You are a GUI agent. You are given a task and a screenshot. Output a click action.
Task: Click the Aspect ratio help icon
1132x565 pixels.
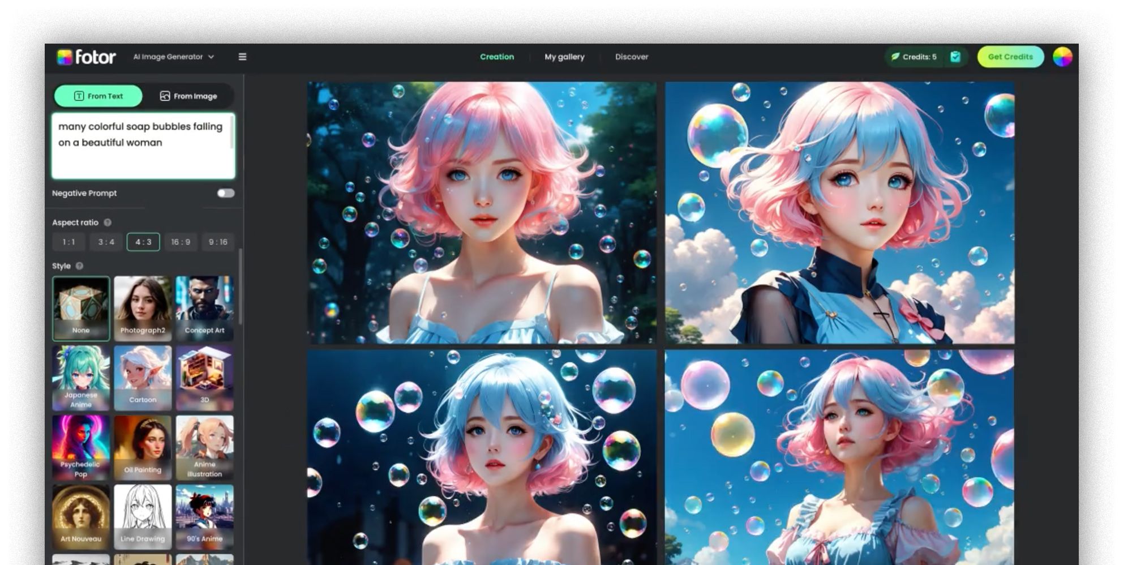pyautogui.click(x=108, y=222)
